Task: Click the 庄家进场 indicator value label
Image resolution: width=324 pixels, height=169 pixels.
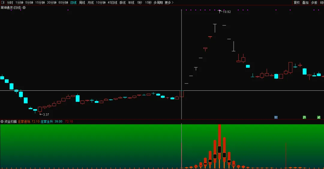Action: click(x=28, y=122)
